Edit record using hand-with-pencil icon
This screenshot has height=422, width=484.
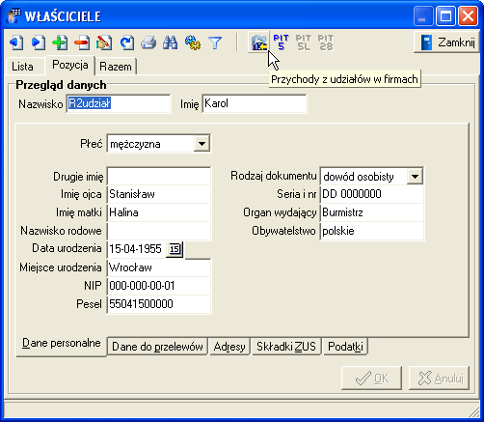[x=104, y=42]
